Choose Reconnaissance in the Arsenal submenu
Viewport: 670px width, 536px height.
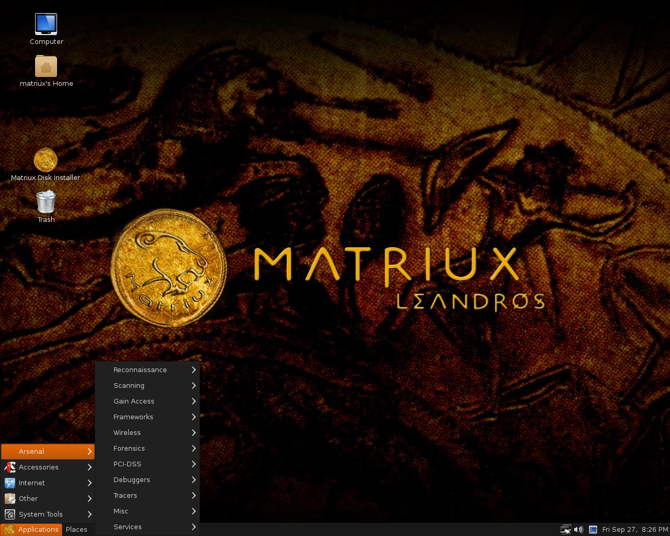[148, 370]
